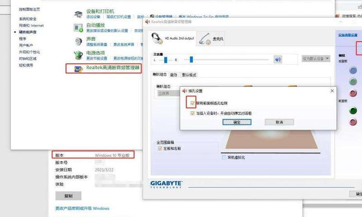Select Hardware and Sound (硬件和声音) in sidebar
The height and width of the screenshot is (217, 362).
28,32
